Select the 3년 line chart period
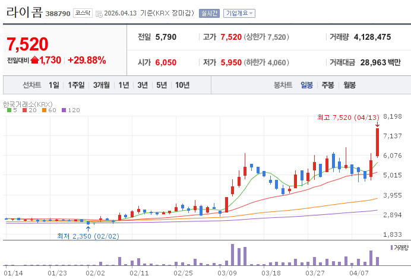The image size is (411, 279). pos(143,85)
